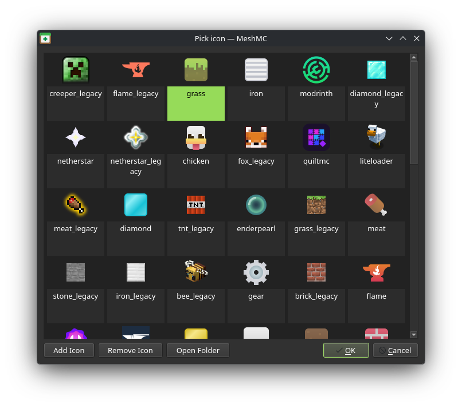Image resolution: width=462 pixels, height=408 pixels.
Task: Select the tnt_legacy block icon
Action: [196, 205]
